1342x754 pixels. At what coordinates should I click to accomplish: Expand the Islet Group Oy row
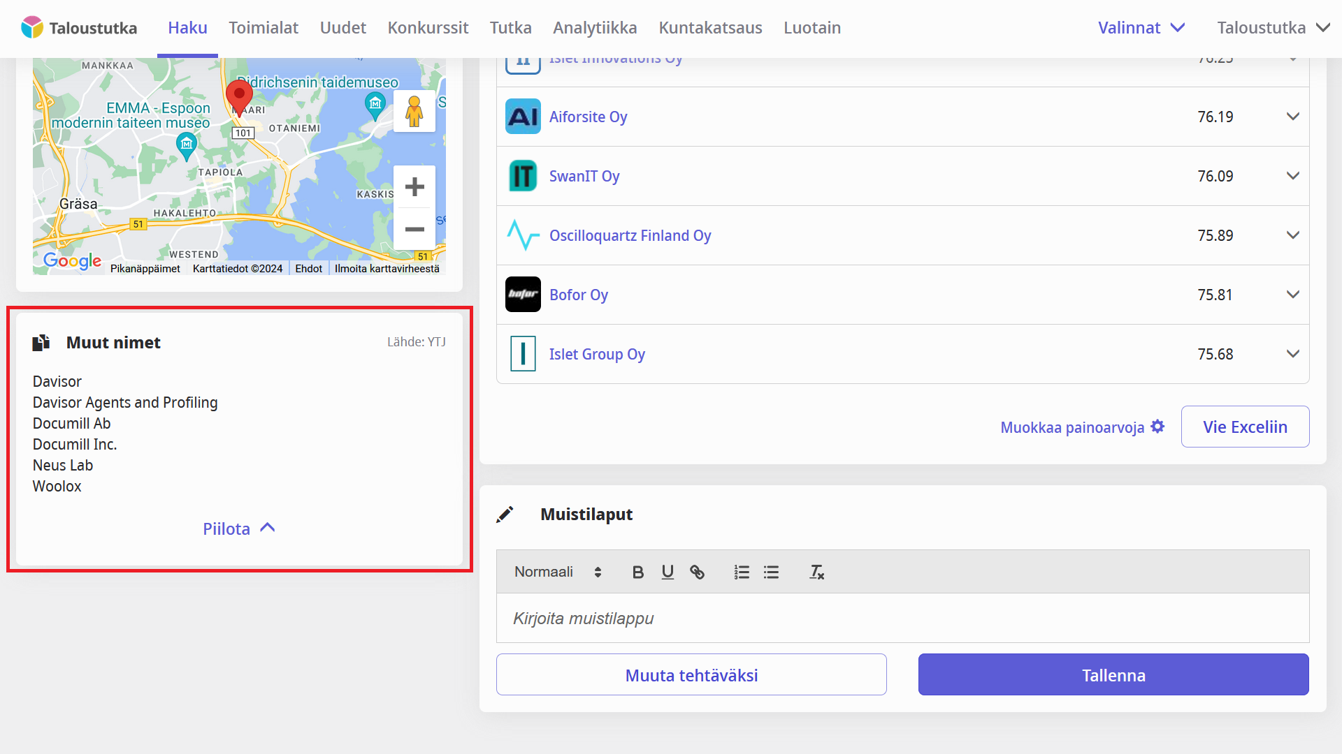(1293, 354)
